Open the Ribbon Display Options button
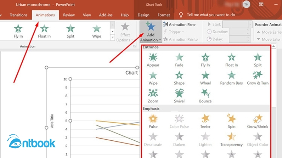 click(261, 5)
